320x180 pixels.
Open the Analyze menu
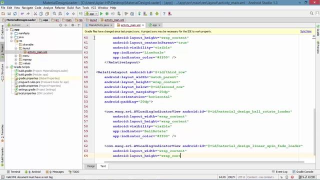[48, 8]
